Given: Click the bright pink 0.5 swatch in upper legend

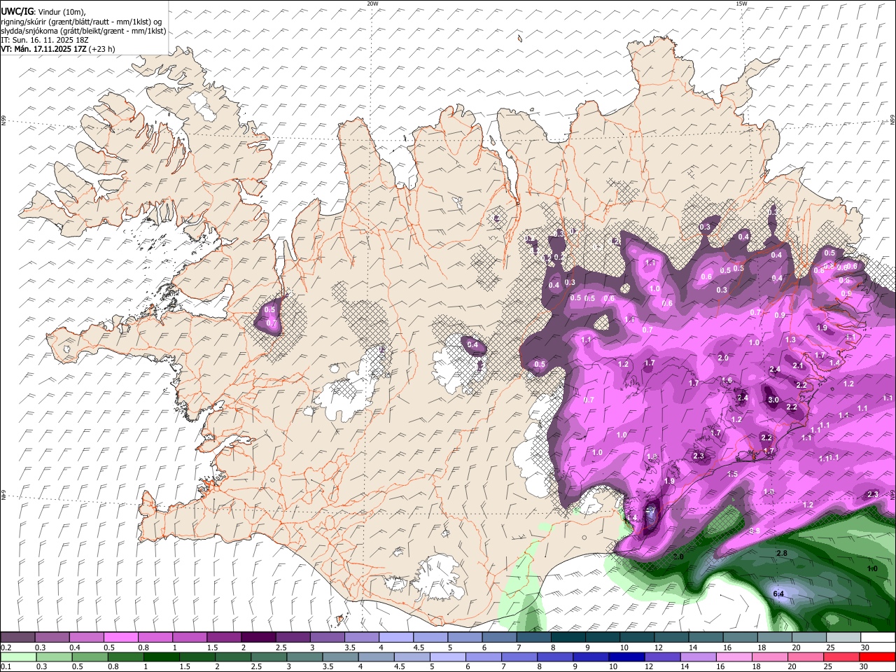Looking at the screenshot, I should pyautogui.click(x=120, y=638).
